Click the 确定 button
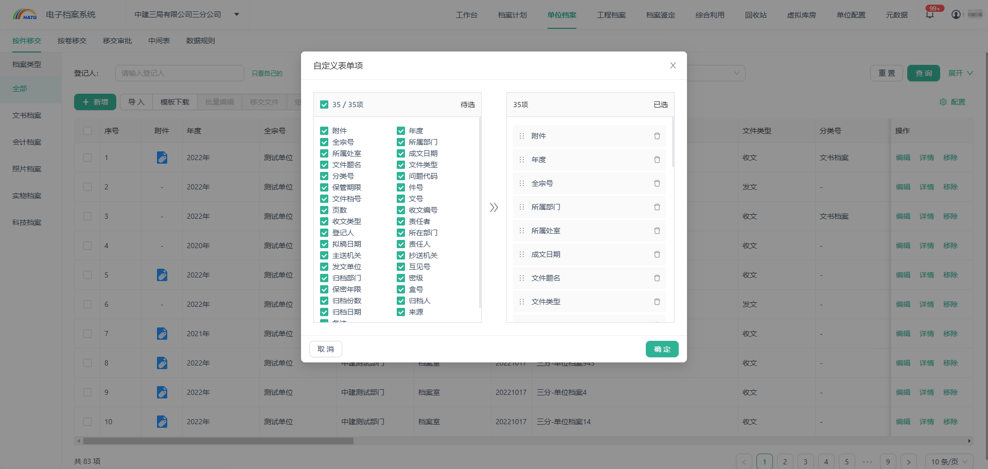 coord(662,349)
